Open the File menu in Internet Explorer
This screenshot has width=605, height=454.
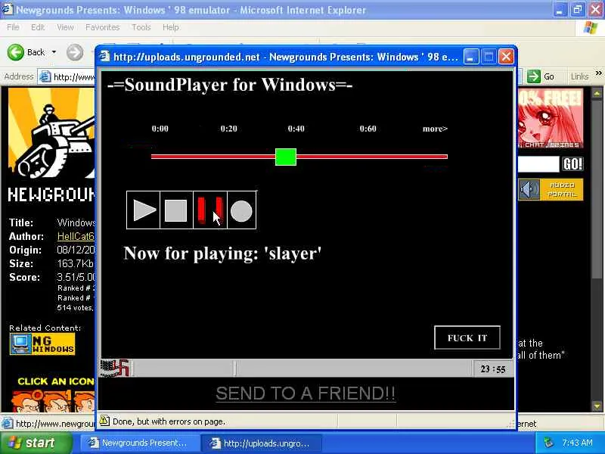pyautogui.click(x=13, y=27)
